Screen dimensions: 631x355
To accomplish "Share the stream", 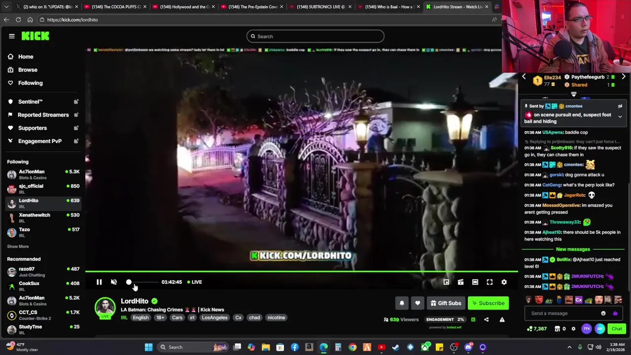I will pos(486,319).
